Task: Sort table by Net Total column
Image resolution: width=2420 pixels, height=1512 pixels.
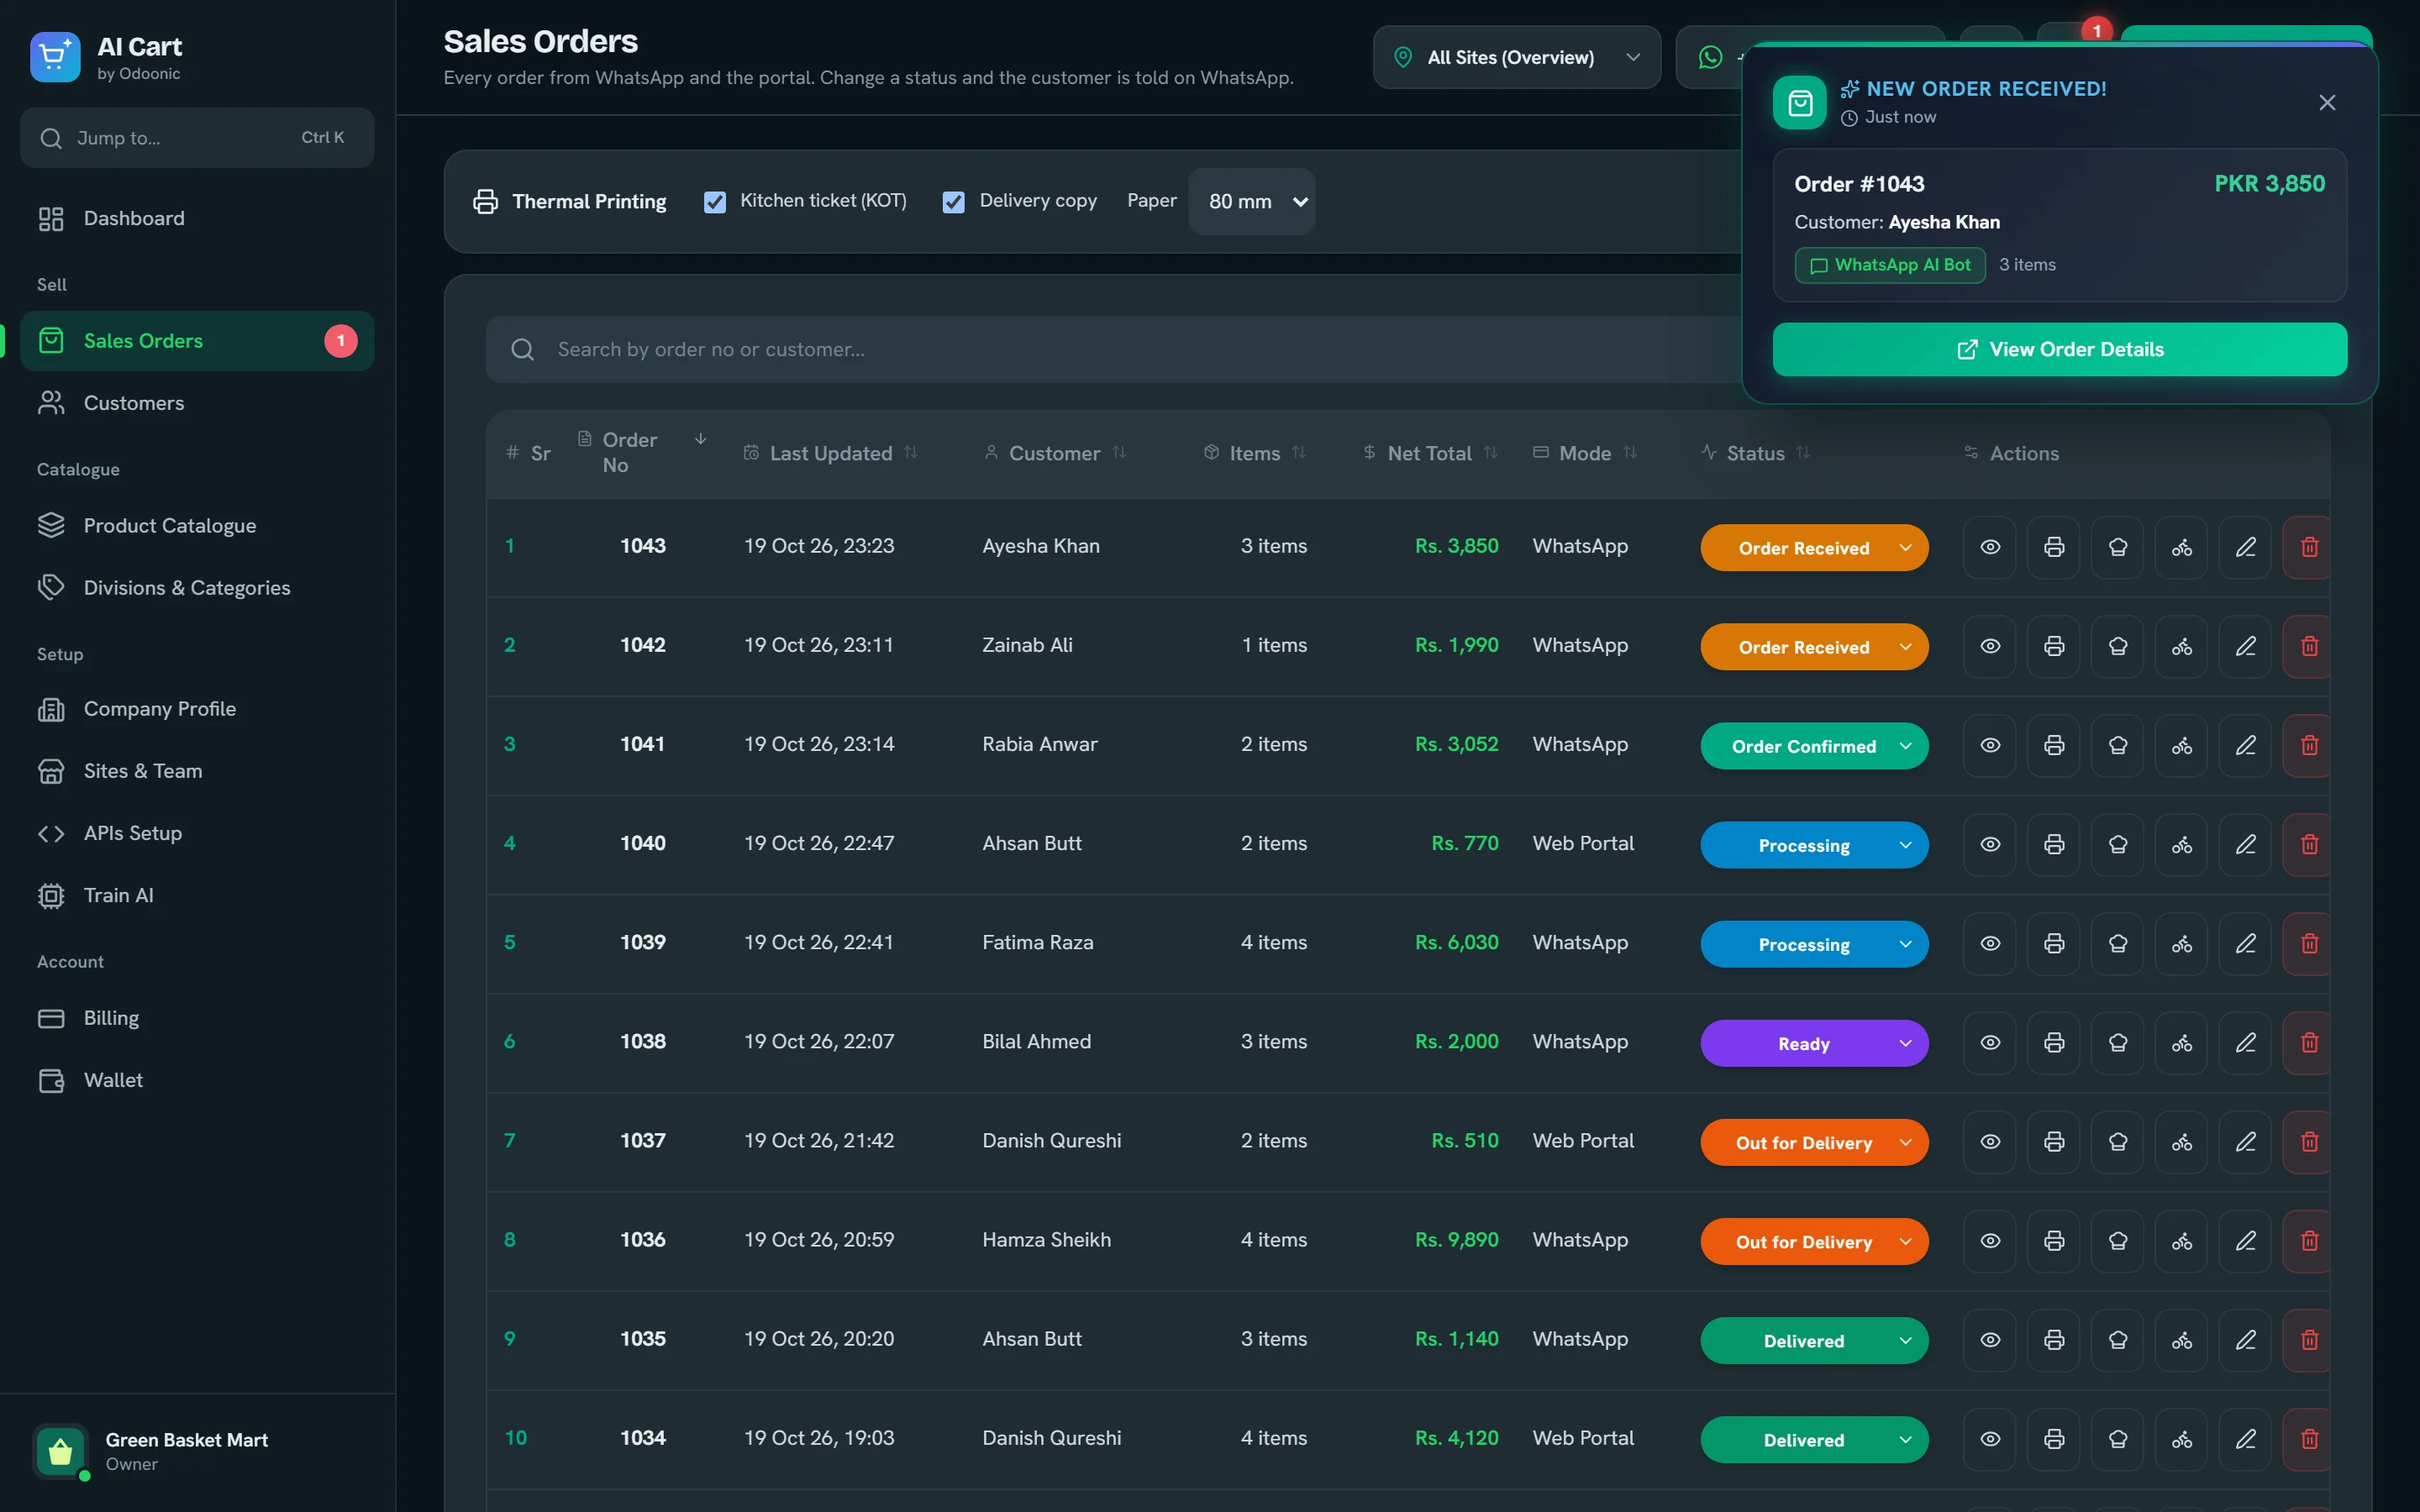Action: pos(1430,453)
